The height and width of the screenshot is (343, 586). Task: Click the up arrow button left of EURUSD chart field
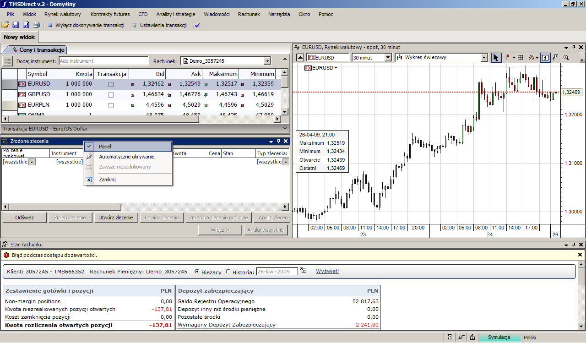tap(300, 58)
